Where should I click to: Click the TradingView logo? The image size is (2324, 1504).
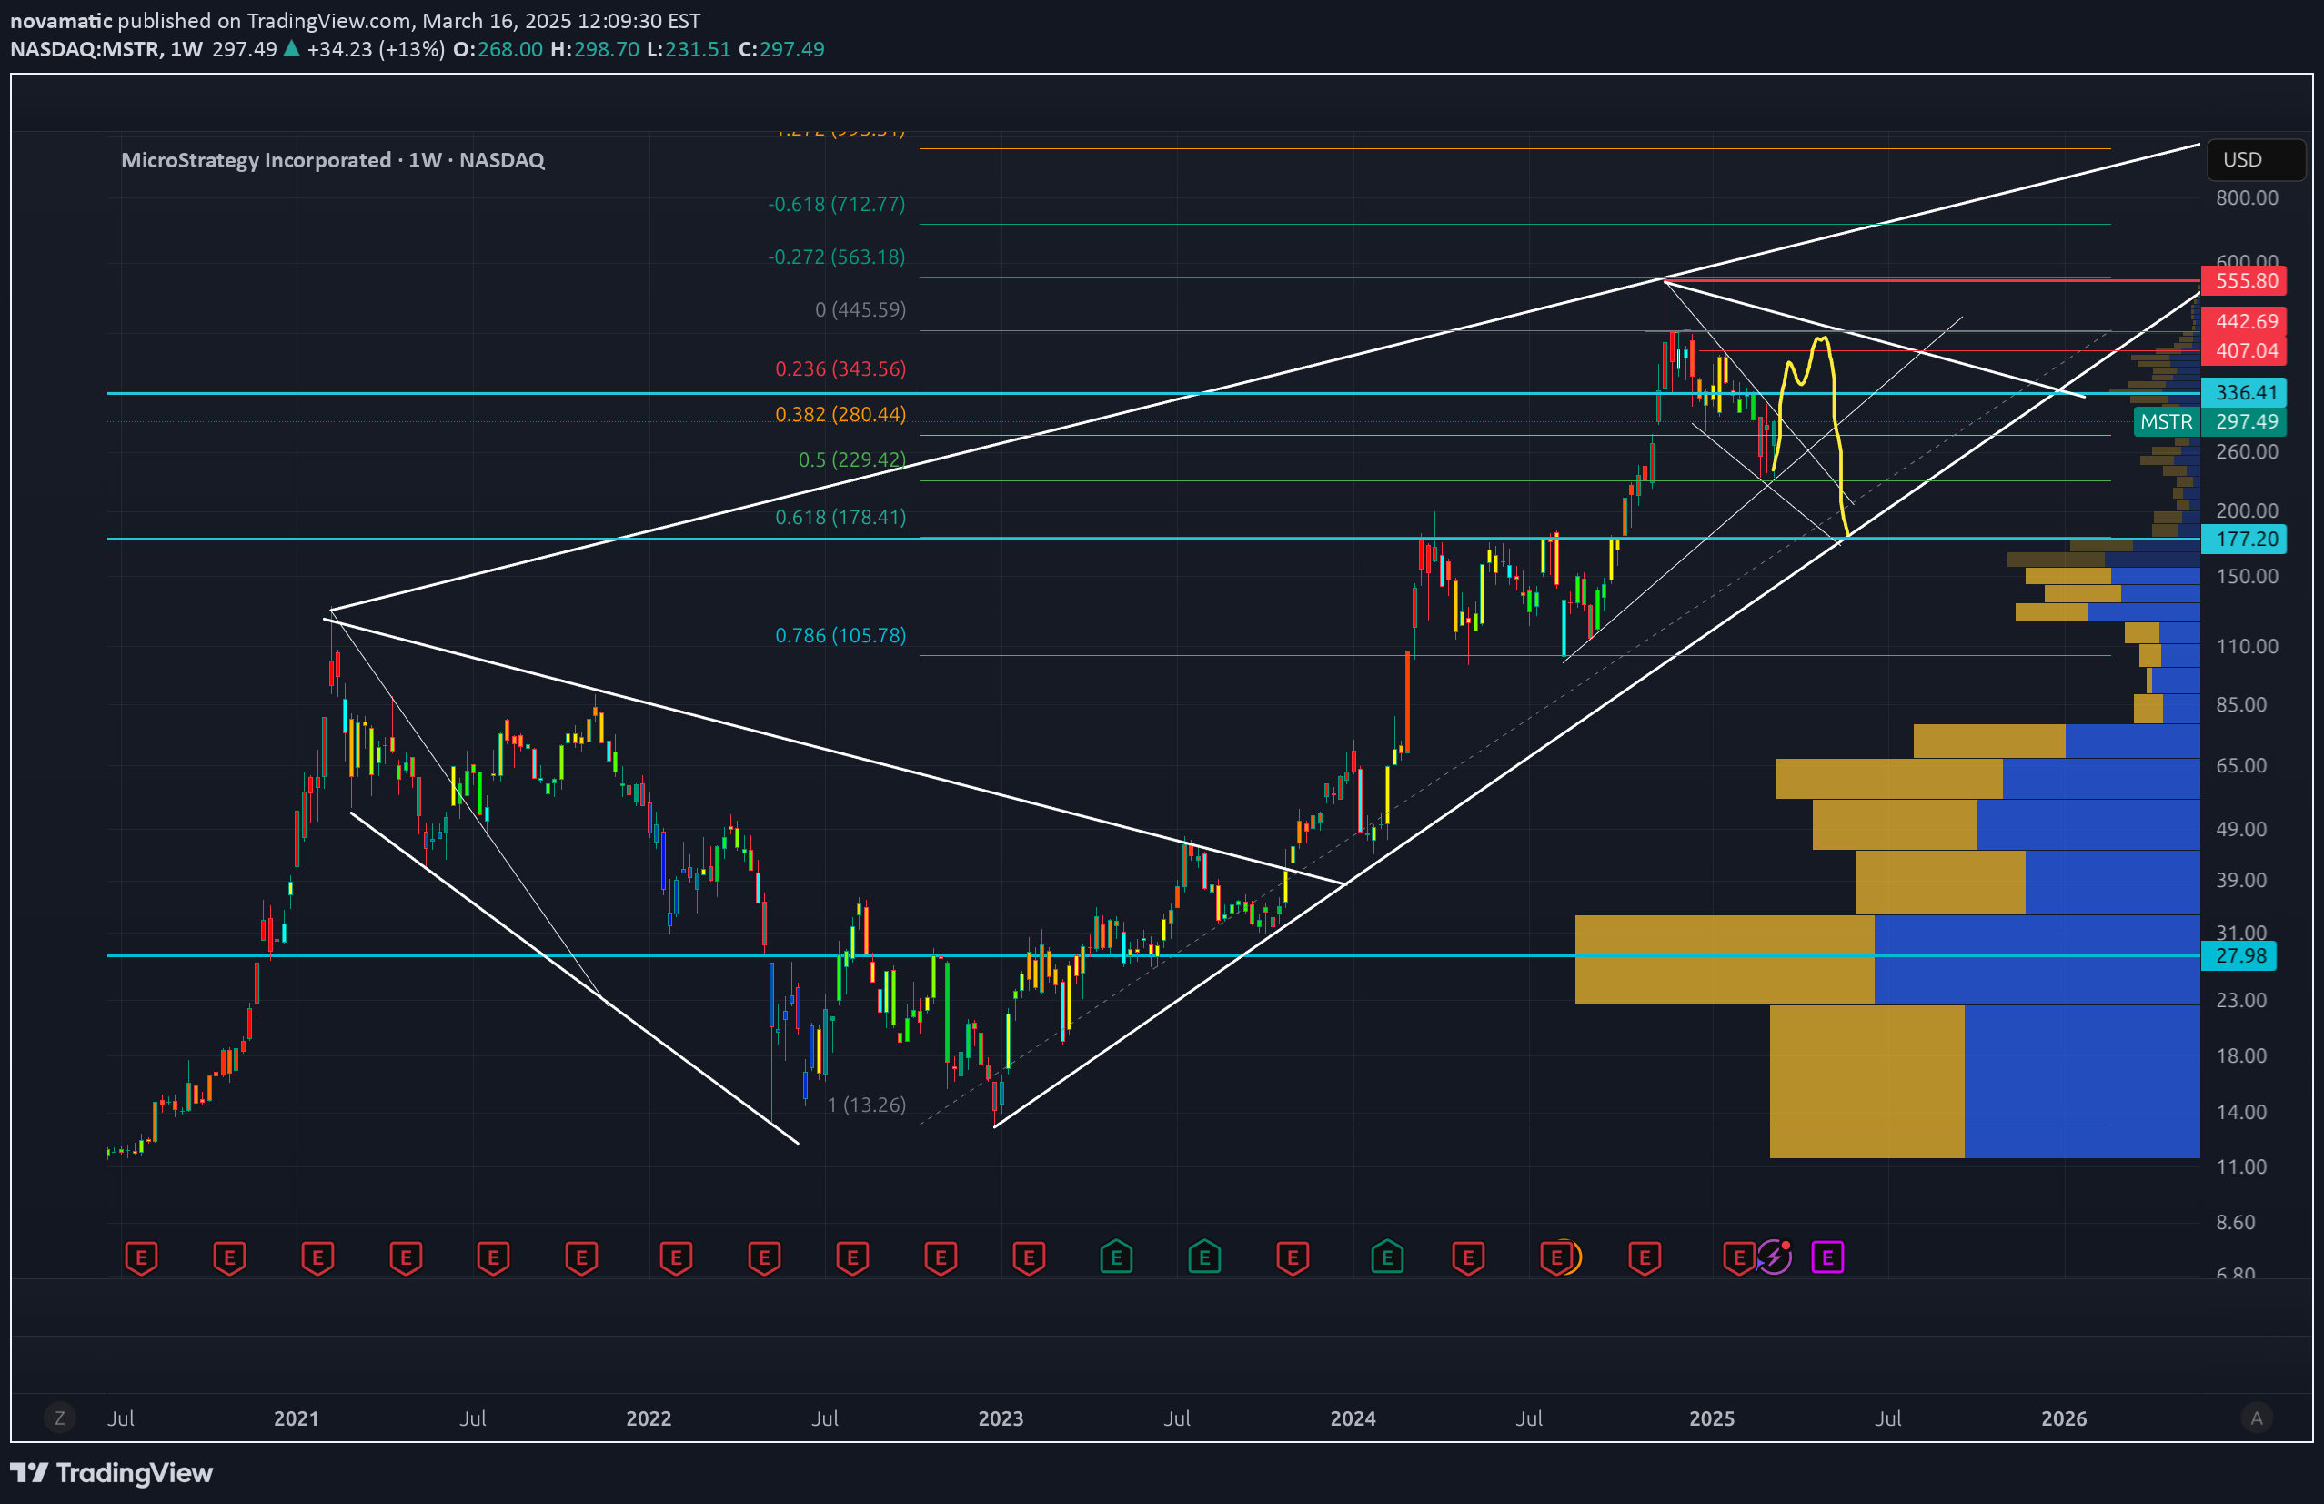coord(111,1472)
